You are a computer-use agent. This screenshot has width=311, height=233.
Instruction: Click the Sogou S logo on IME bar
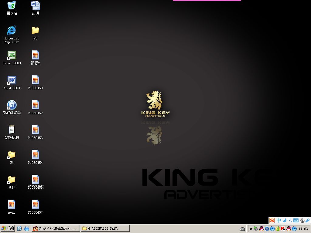tap(272, 221)
